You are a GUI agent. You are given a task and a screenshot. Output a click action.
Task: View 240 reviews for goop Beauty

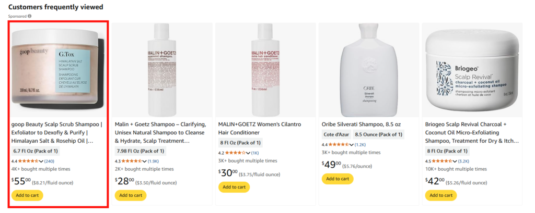click(x=50, y=161)
